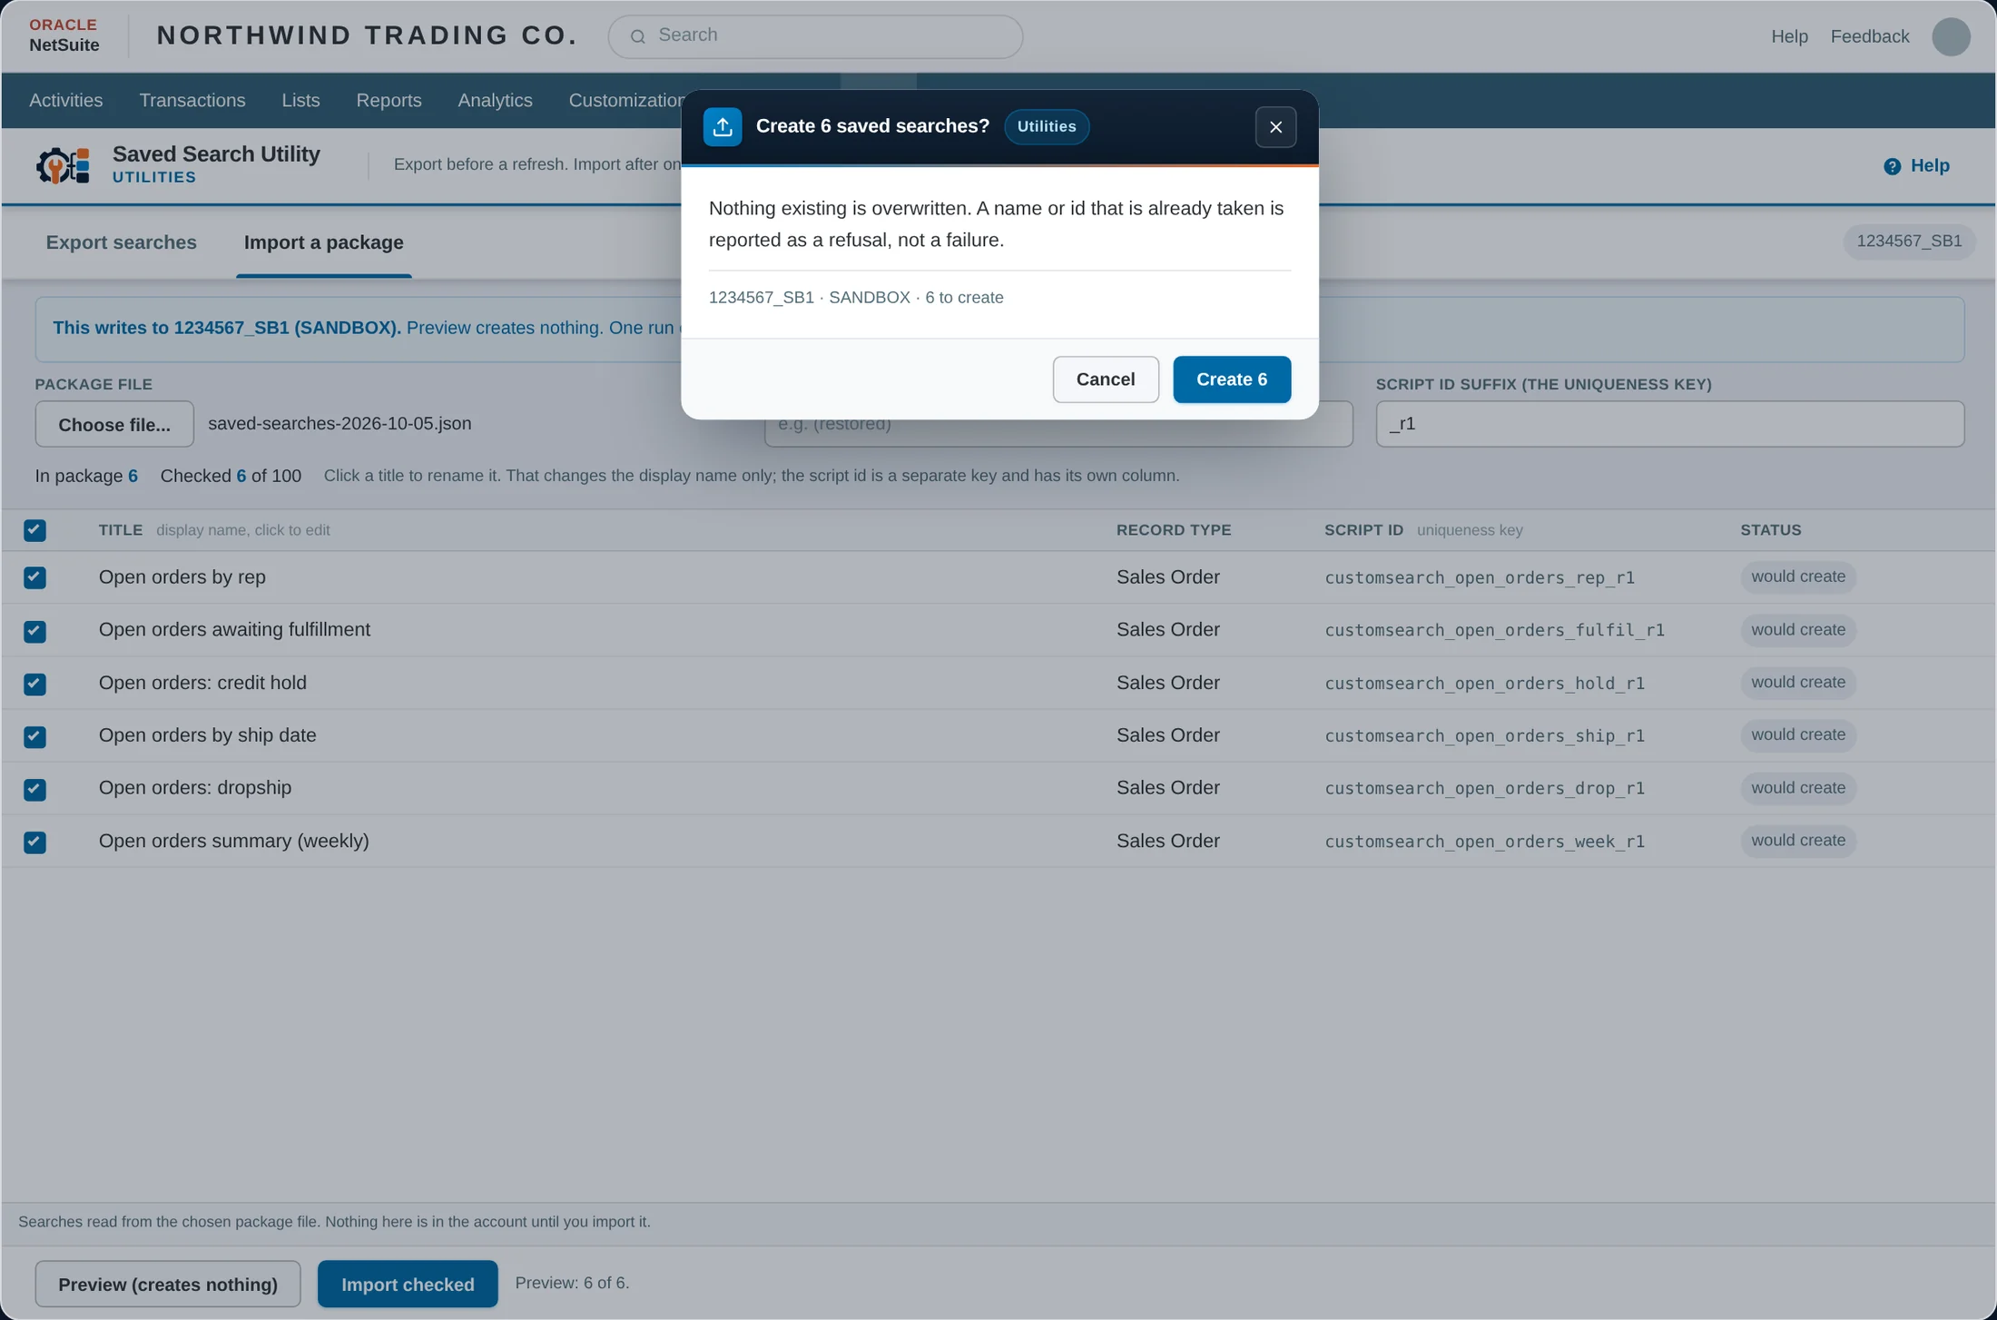Click the upload icon in dialog header
The image size is (1997, 1320).
pos(723,126)
